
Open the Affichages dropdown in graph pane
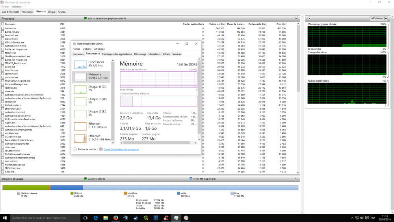pos(379,19)
